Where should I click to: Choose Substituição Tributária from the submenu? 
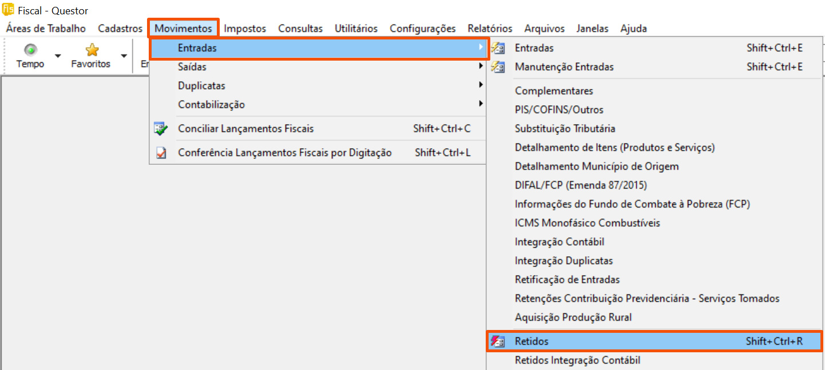point(565,129)
